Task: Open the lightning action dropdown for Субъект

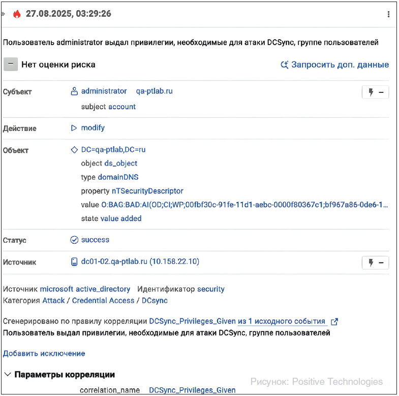Action: tap(375, 92)
